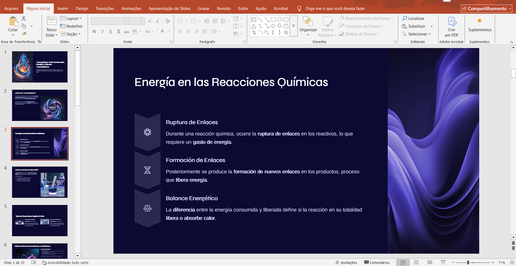This screenshot has width=516, height=266.
Task: Clear all formatting icon
Action: [x=168, y=21]
